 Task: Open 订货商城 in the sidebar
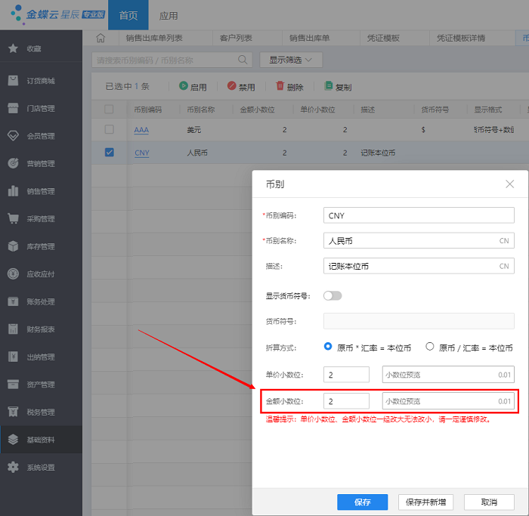tap(41, 81)
